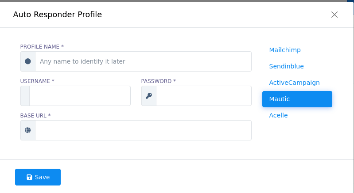Click the floppy disk icon on Save
Viewport: 354px width, 193px height.
29,177
